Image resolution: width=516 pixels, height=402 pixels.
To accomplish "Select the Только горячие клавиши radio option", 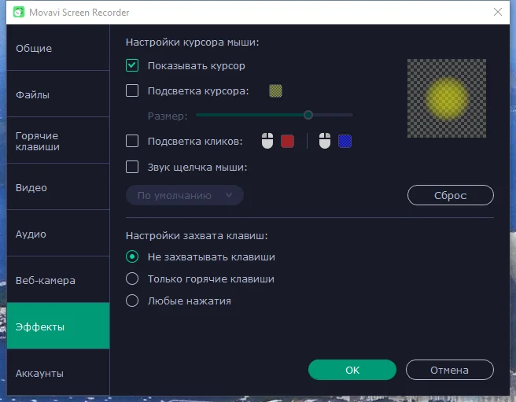I will tap(132, 278).
